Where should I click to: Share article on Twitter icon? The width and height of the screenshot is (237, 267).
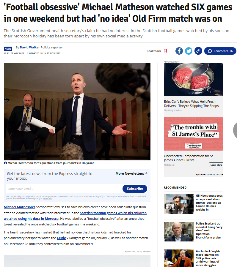click(189, 51)
